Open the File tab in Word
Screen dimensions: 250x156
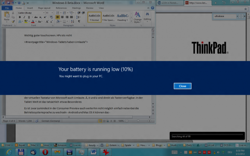pyautogui.click(x=7, y=8)
